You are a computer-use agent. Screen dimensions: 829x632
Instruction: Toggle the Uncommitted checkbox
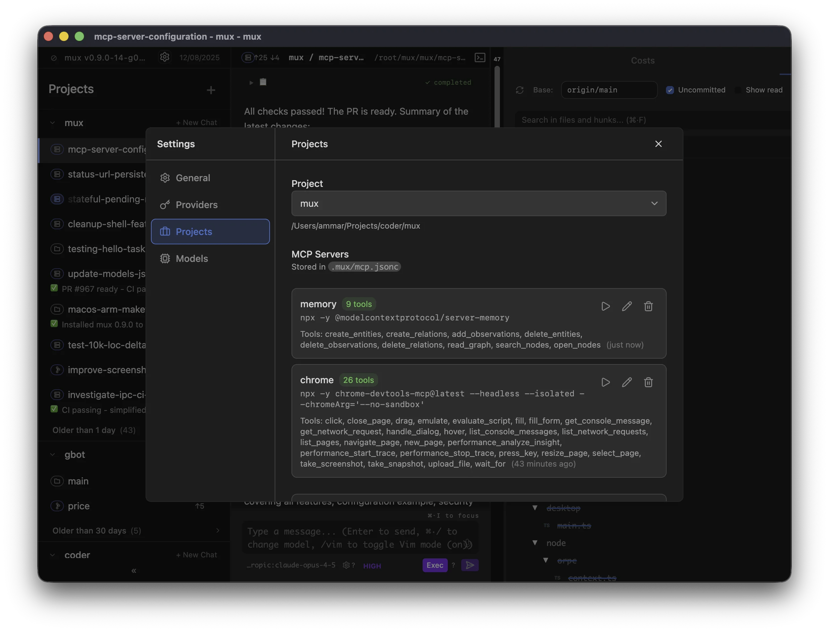pyautogui.click(x=670, y=90)
